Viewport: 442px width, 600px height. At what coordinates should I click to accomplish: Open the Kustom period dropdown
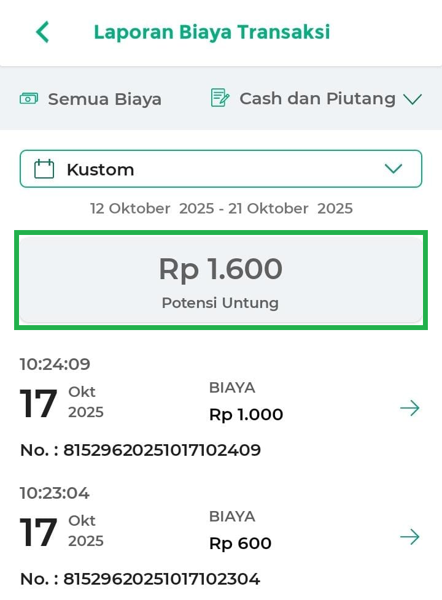221,169
